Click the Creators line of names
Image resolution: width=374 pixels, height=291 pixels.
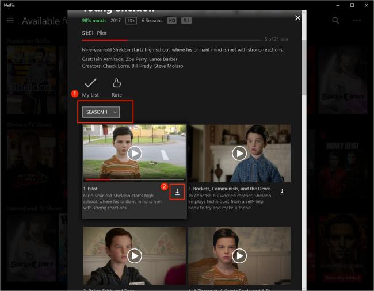coord(132,66)
